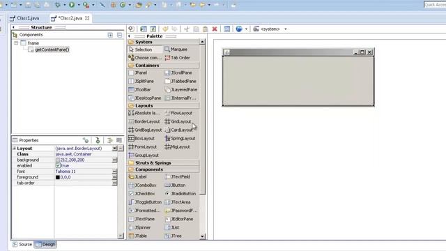446x251 pixels.
Task: Select JCheckBox palette item
Action: (x=141, y=194)
